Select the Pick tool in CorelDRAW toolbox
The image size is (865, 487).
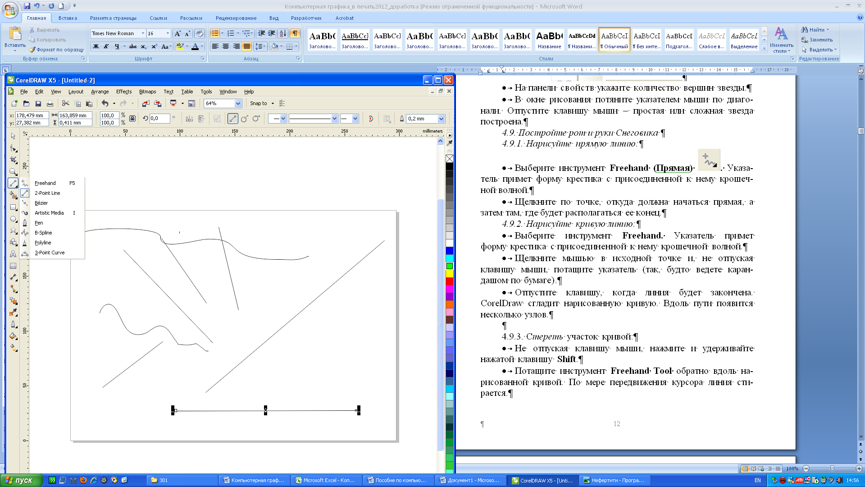(x=13, y=136)
